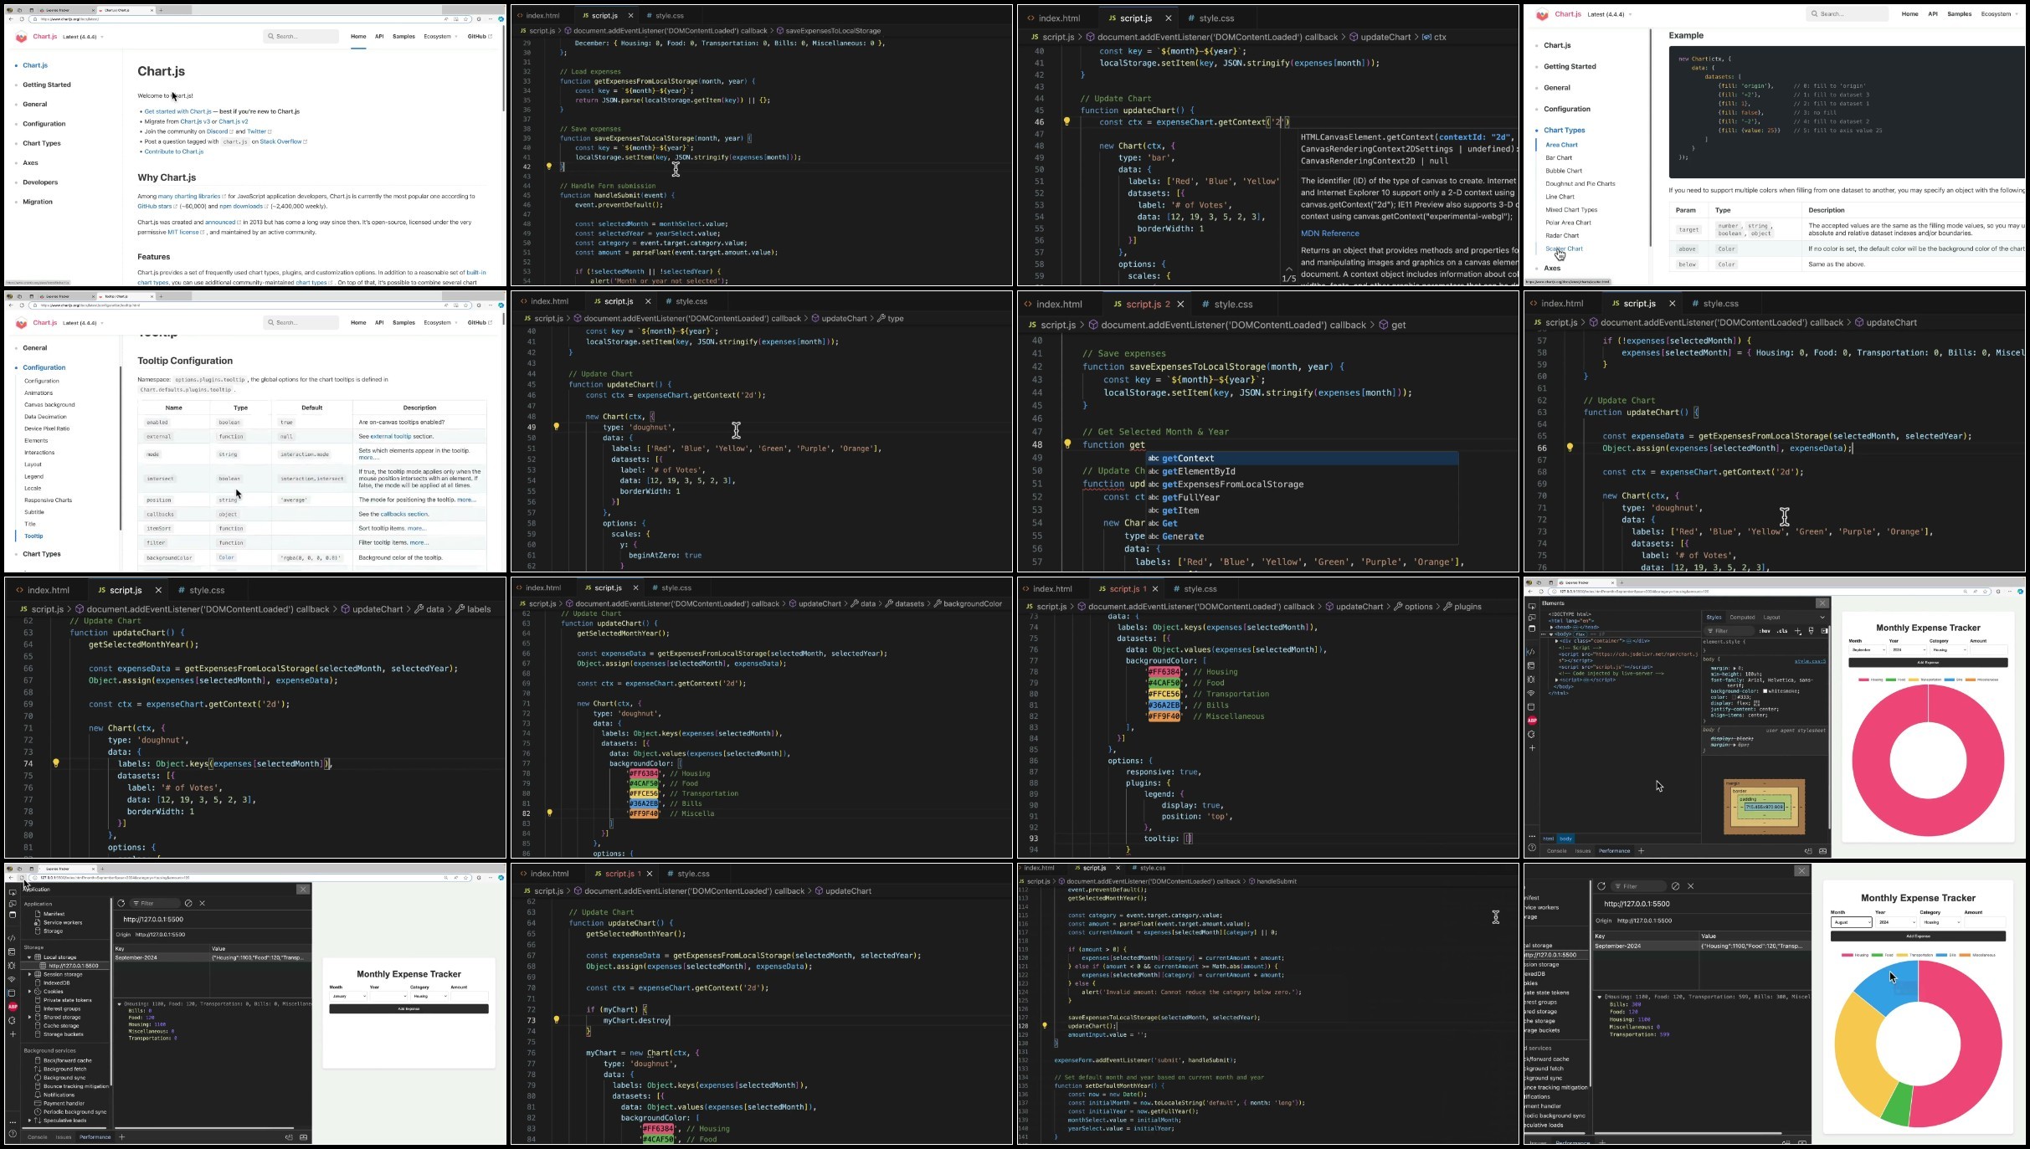Click lightbulb at line 73 beside myChart.destroy
The height and width of the screenshot is (1149, 2030).
coord(556,1020)
